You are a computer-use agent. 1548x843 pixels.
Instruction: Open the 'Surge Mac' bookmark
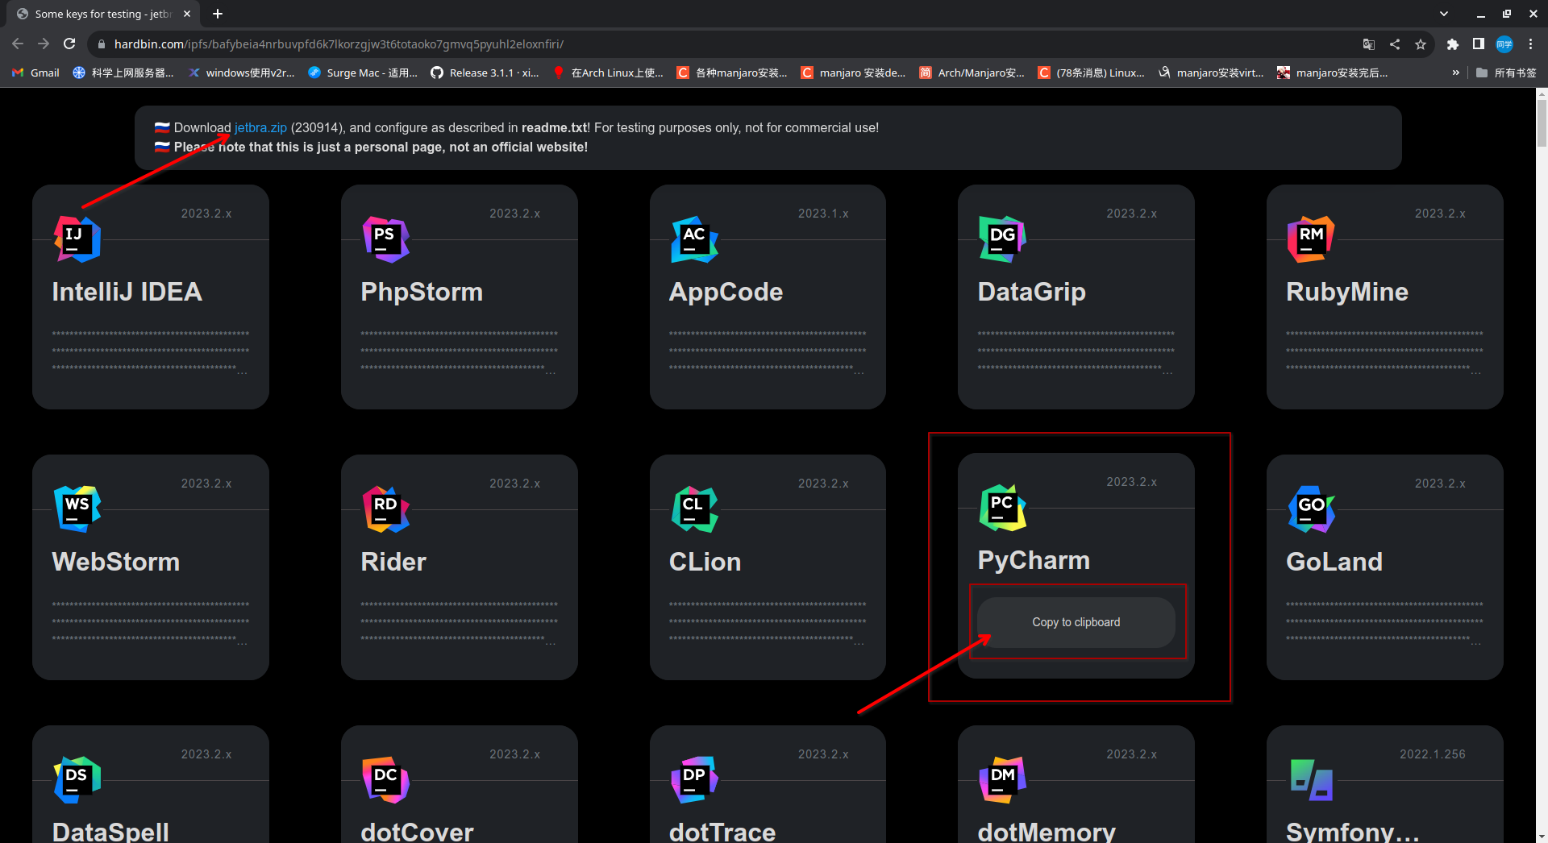(364, 73)
